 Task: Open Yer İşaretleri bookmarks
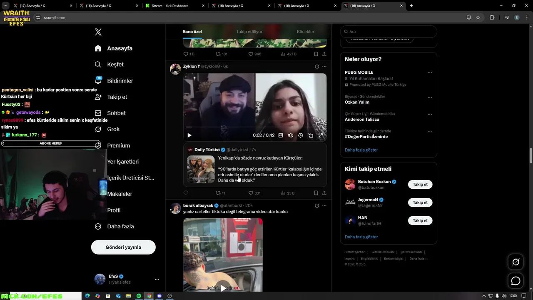click(122, 162)
